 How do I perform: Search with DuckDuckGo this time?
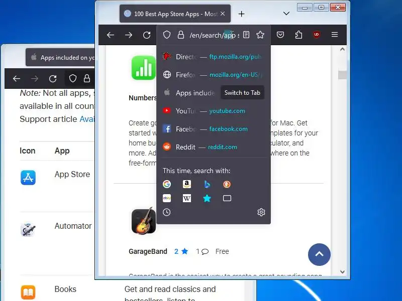click(227, 184)
